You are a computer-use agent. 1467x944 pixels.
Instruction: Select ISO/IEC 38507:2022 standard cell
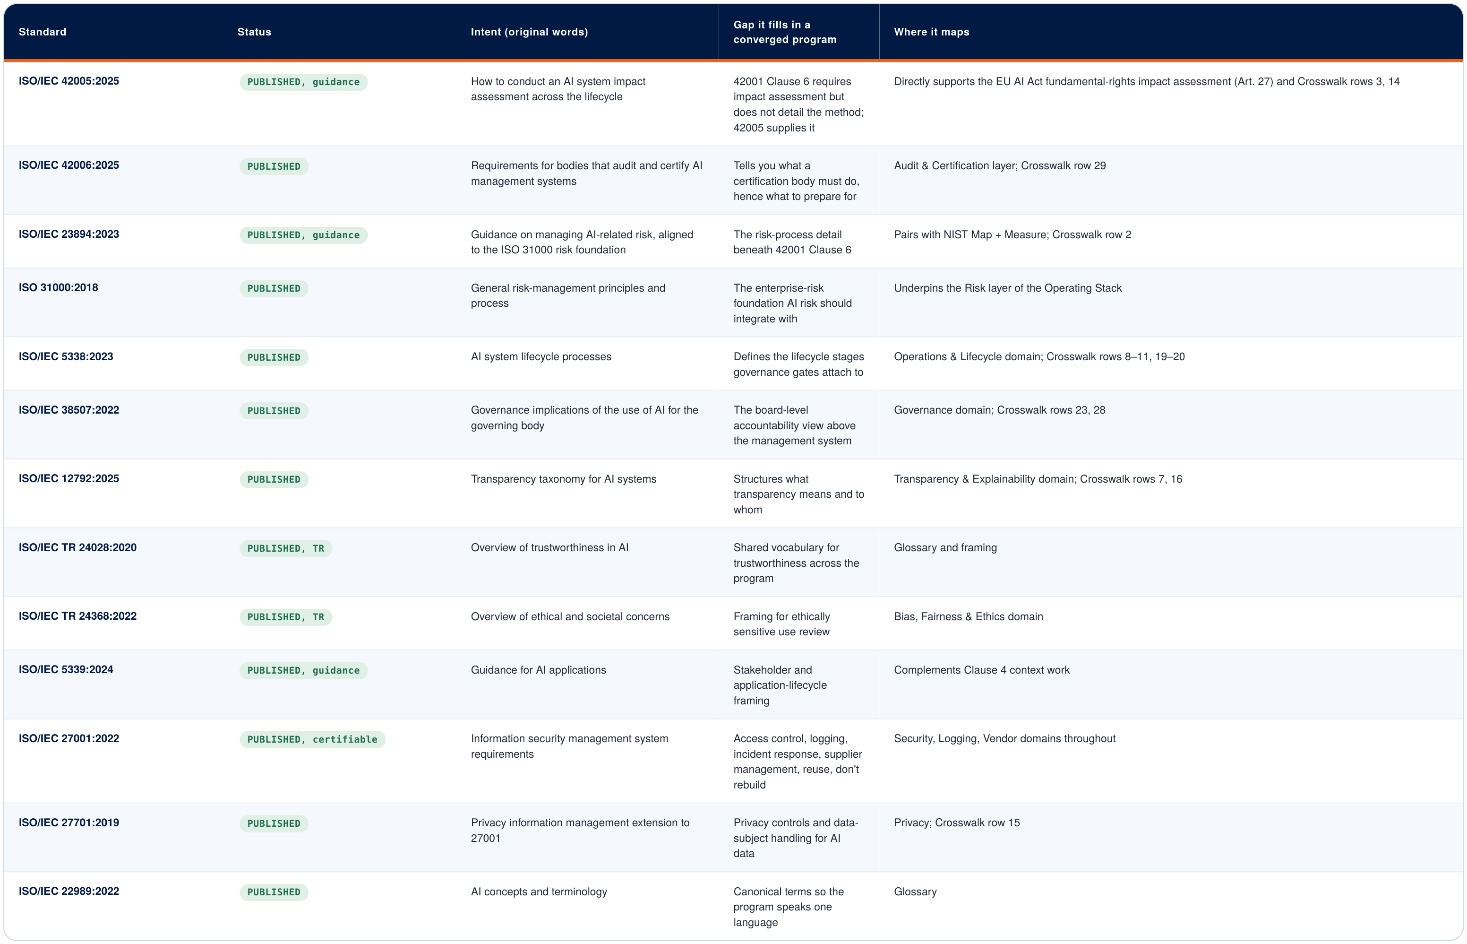pos(69,409)
